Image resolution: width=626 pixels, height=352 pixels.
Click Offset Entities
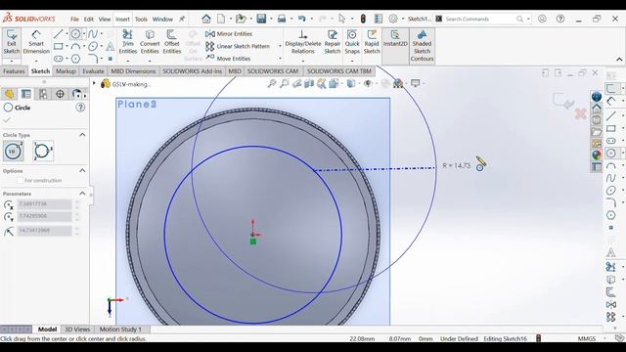[172, 42]
